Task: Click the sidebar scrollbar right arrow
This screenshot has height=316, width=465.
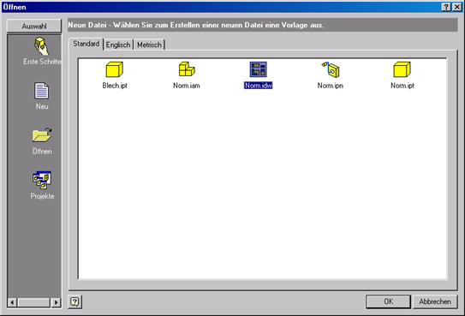Action: point(56,302)
